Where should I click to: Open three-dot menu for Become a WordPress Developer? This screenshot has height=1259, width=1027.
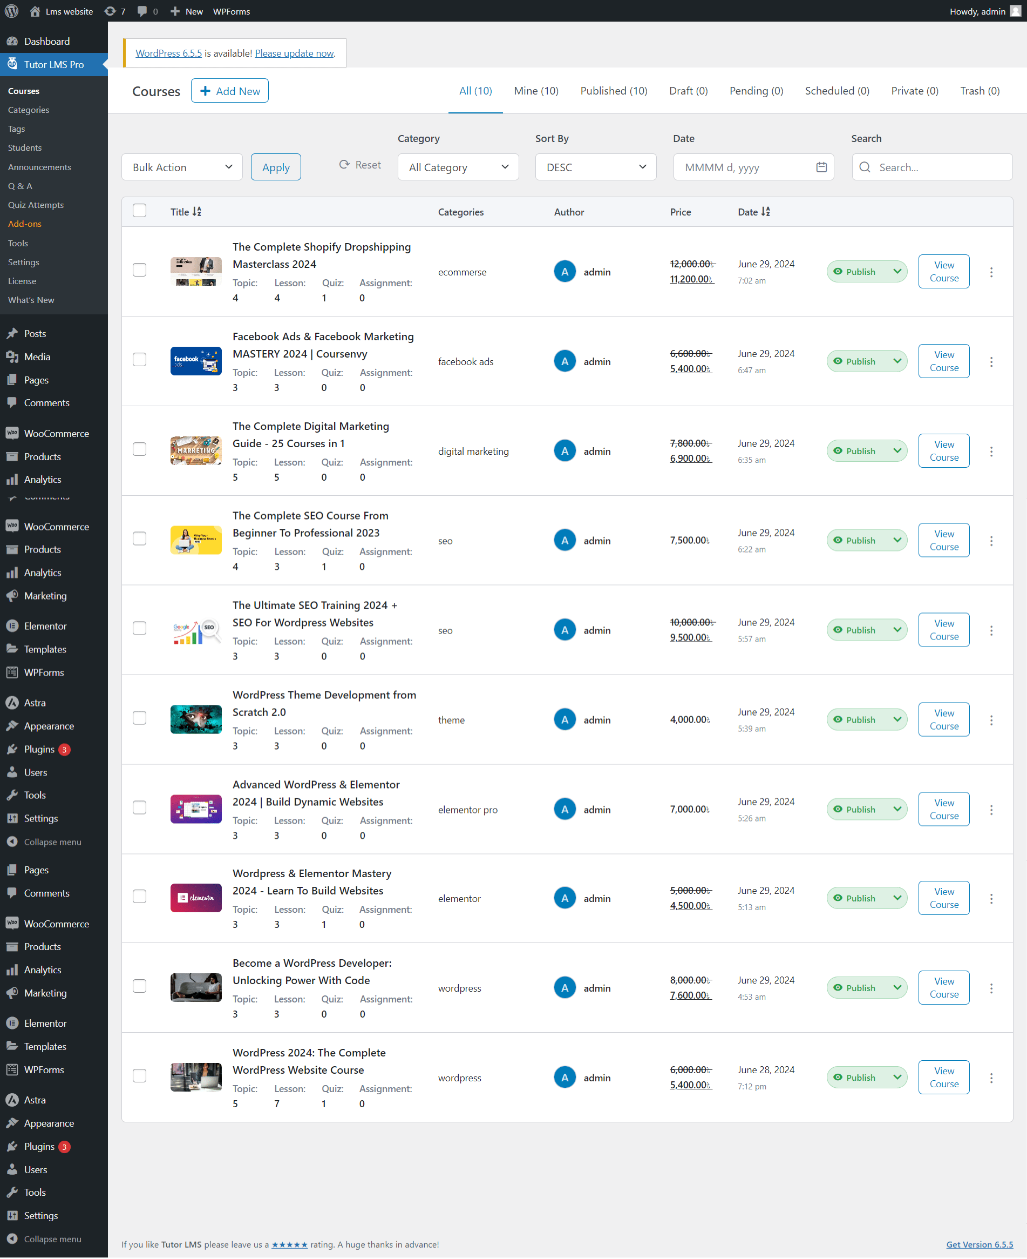click(x=991, y=988)
